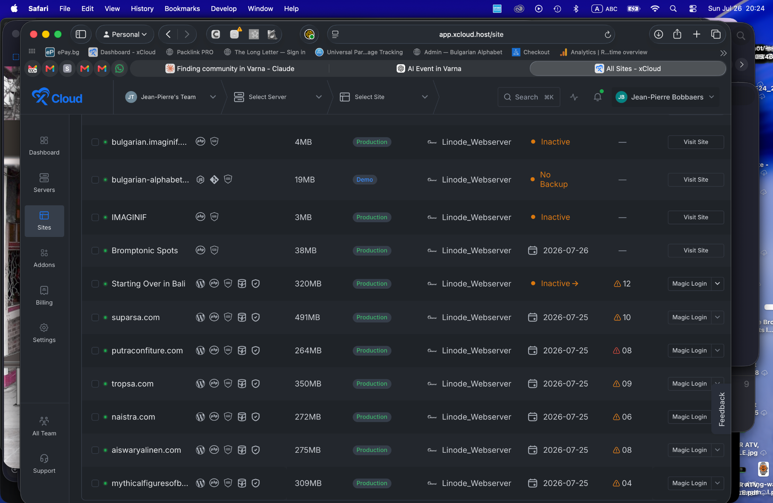Open the Dashboard sidebar section
The width and height of the screenshot is (773, 503).
[x=44, y=146]
